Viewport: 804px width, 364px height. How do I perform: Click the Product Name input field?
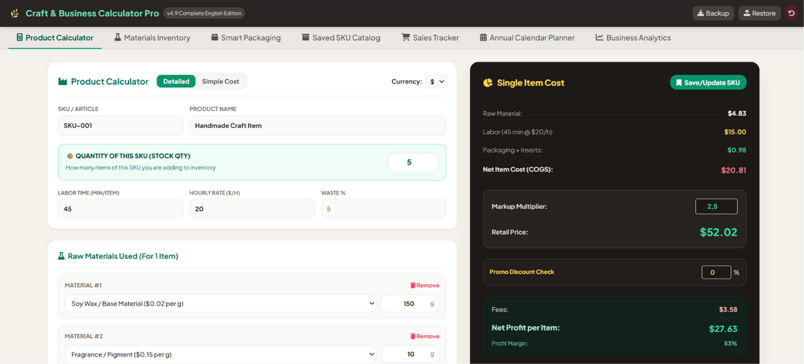[x=318, y=126]
